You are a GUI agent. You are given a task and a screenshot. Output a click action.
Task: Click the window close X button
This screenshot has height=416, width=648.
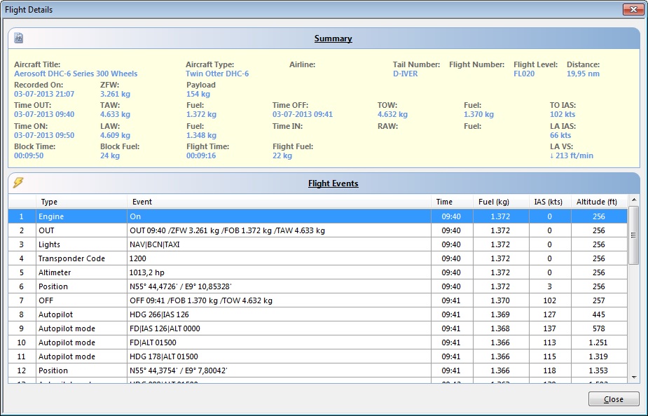click(x=633, y=9)
